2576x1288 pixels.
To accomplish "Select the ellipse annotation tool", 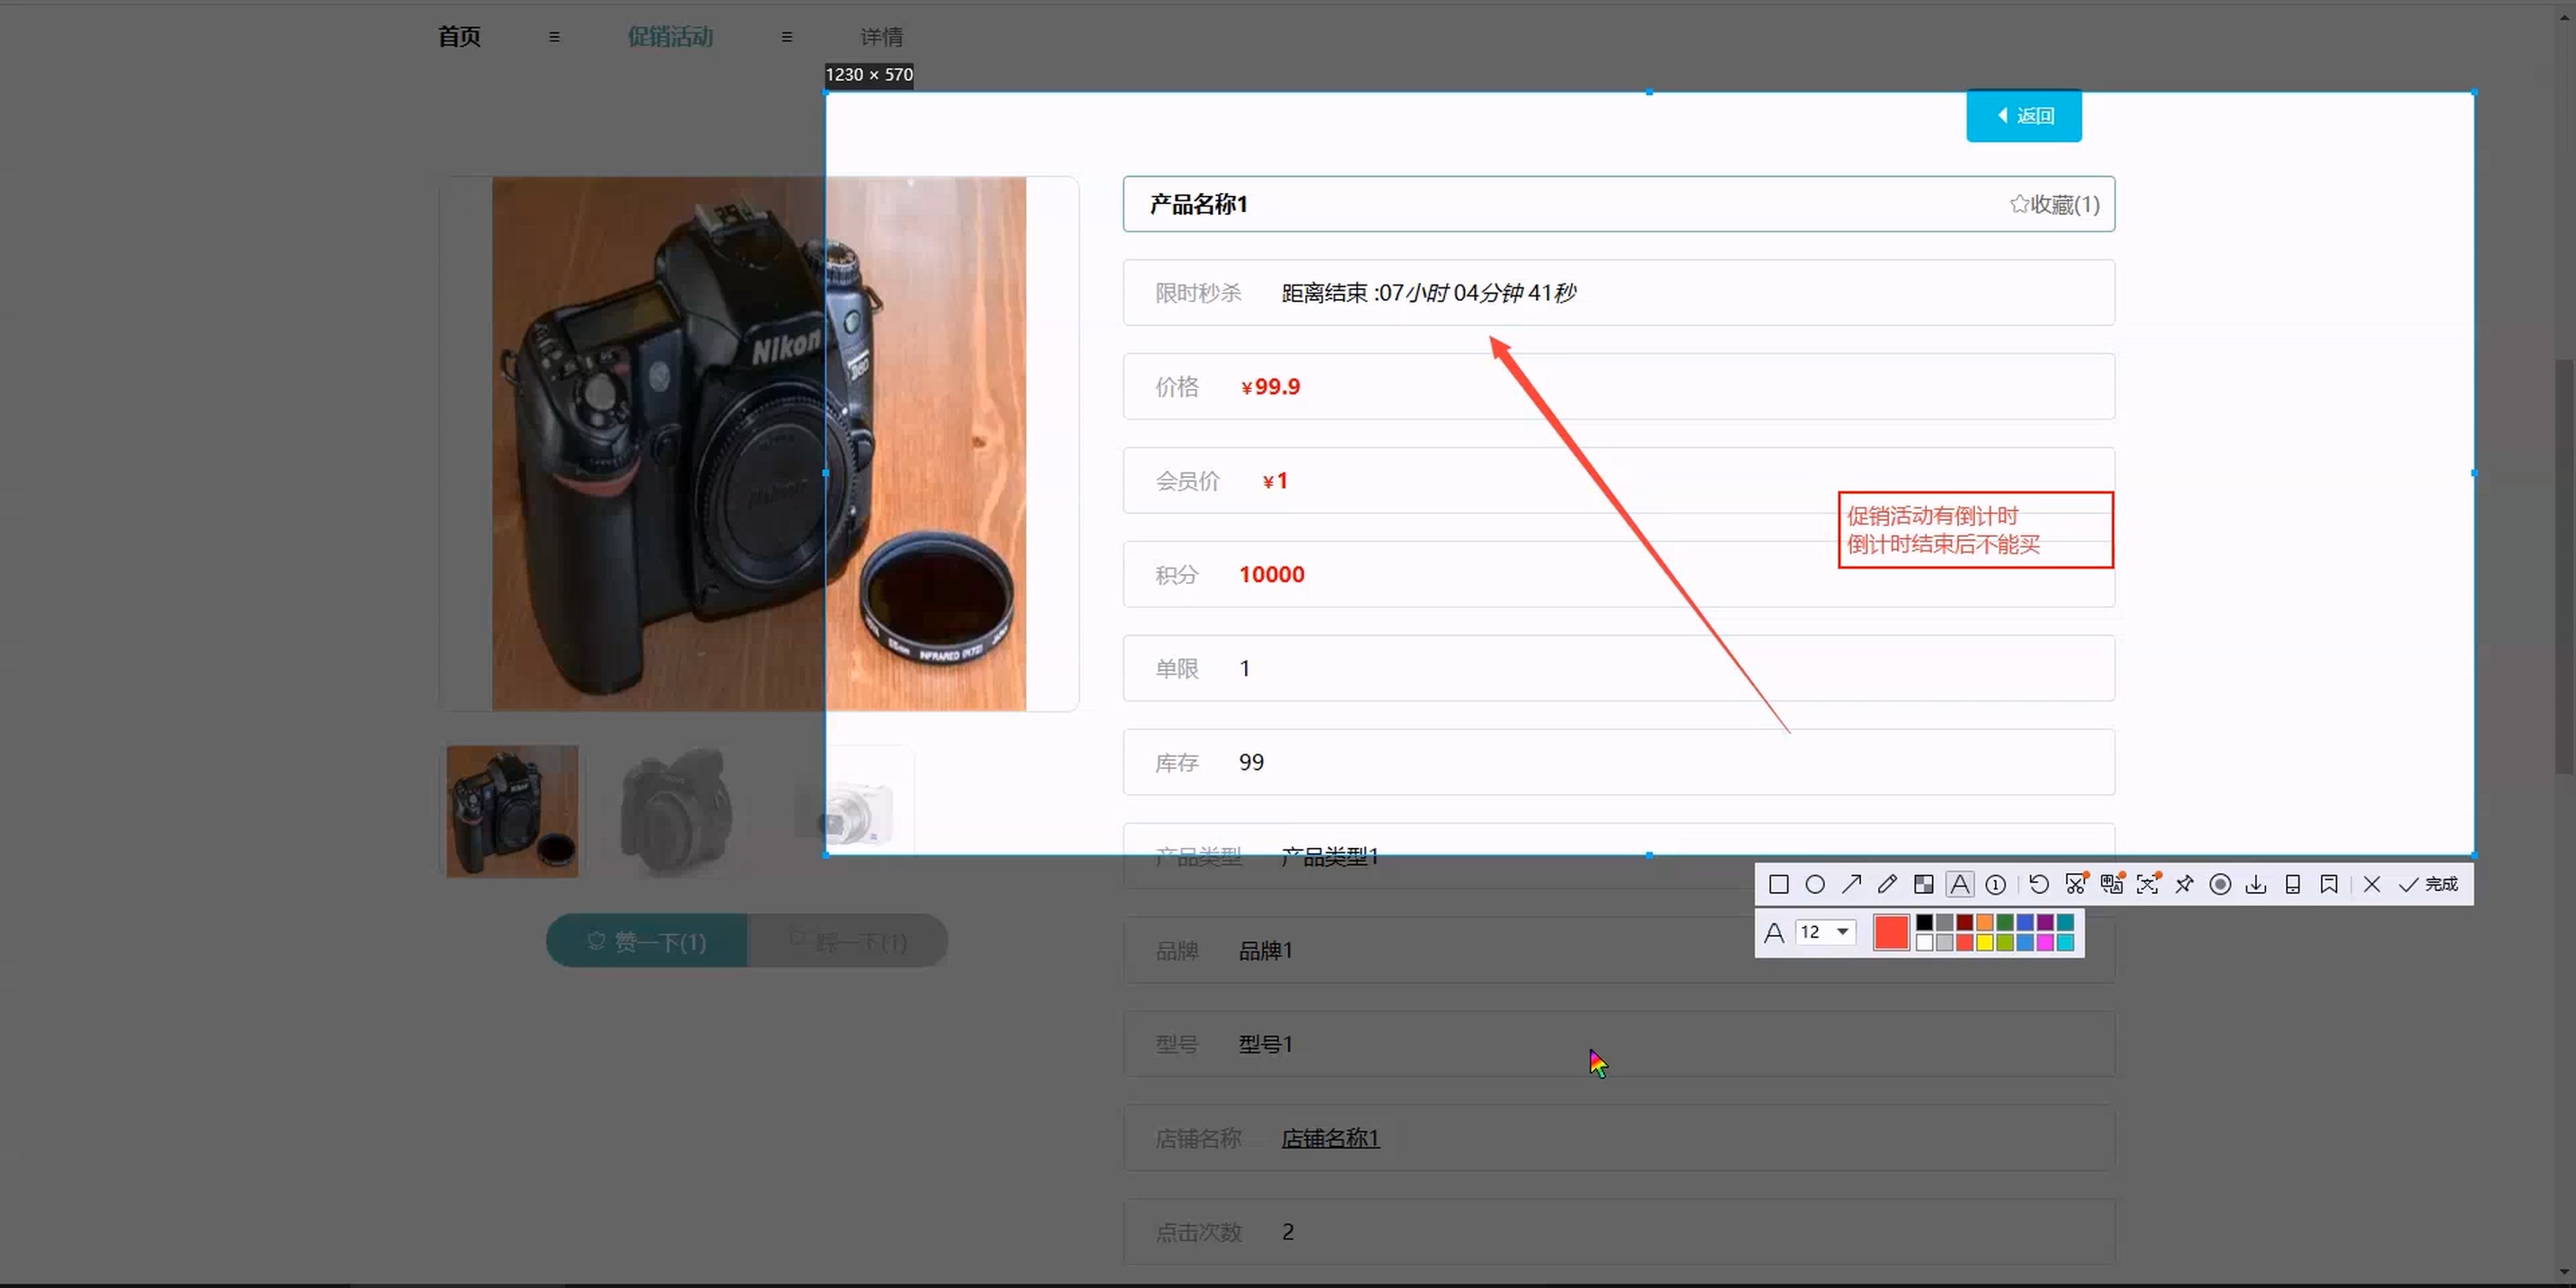I will [1814, 884].
